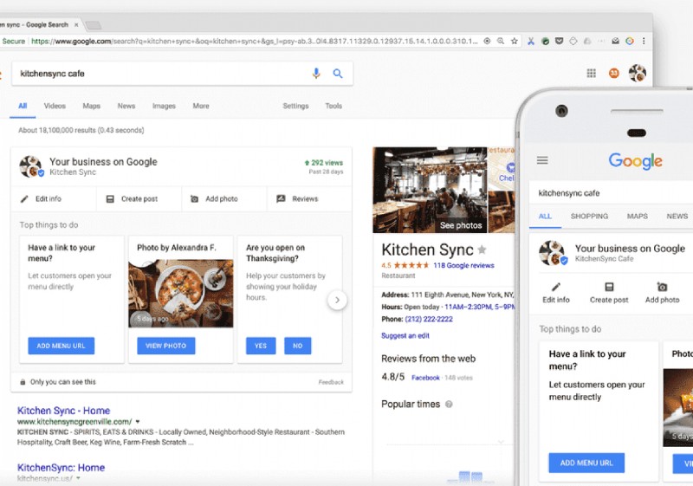Screen dimensions: 693x486
Task: Click the shield pocket extension icon
Action: (559, 41)
